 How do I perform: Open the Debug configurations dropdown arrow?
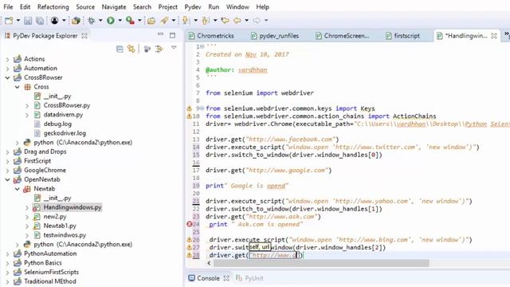pos(100,21)
